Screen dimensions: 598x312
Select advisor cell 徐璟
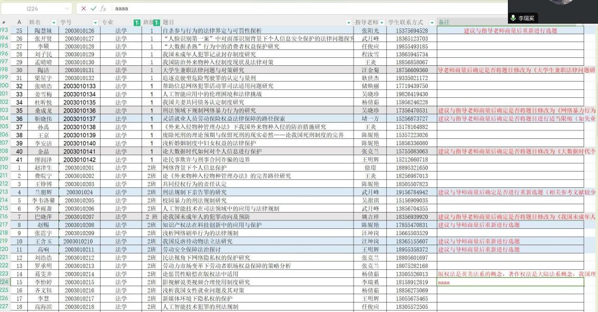pyautogui.click(x=370, y=168)
